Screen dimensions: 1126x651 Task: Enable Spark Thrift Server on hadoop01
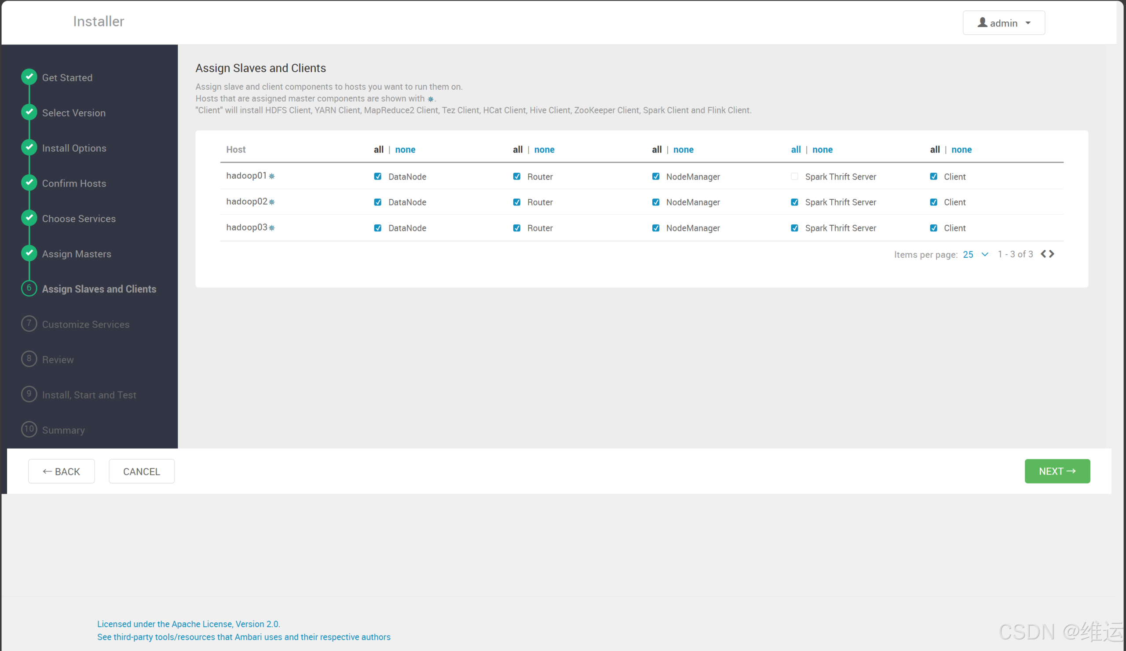coord(794,176)
